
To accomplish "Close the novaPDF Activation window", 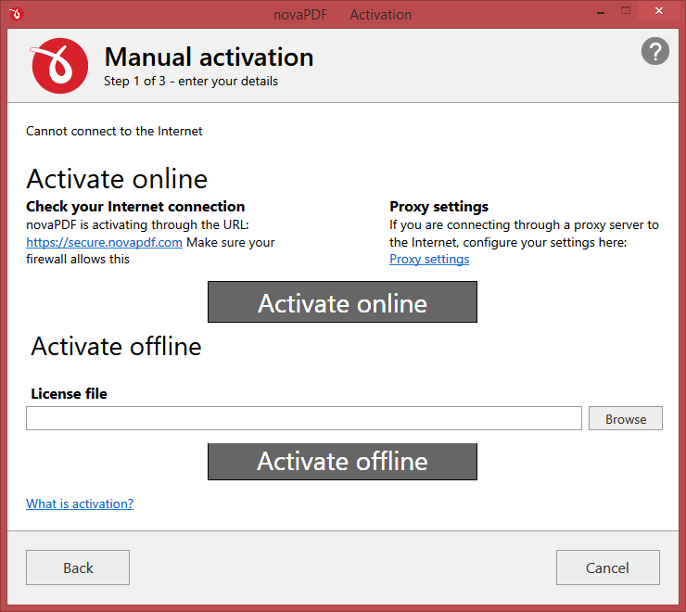I will tap(658, 12).
